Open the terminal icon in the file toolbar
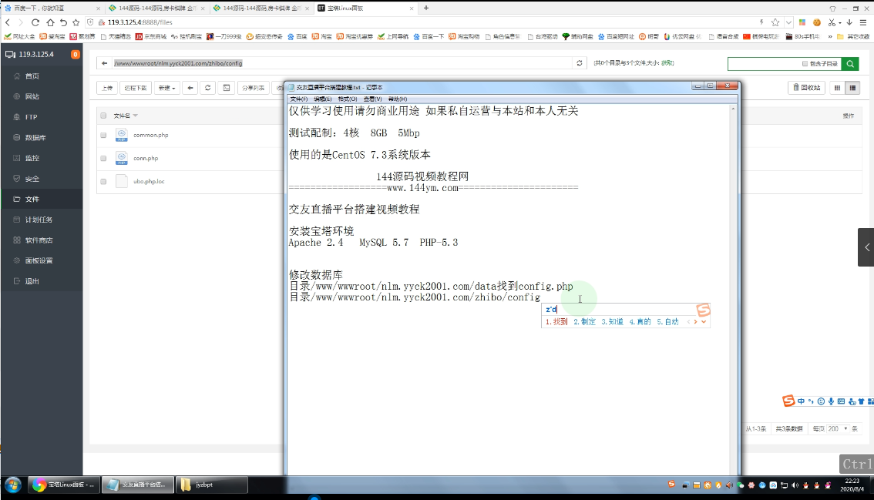874x500 pixels. pyautogui.click(x=227, y=88)
